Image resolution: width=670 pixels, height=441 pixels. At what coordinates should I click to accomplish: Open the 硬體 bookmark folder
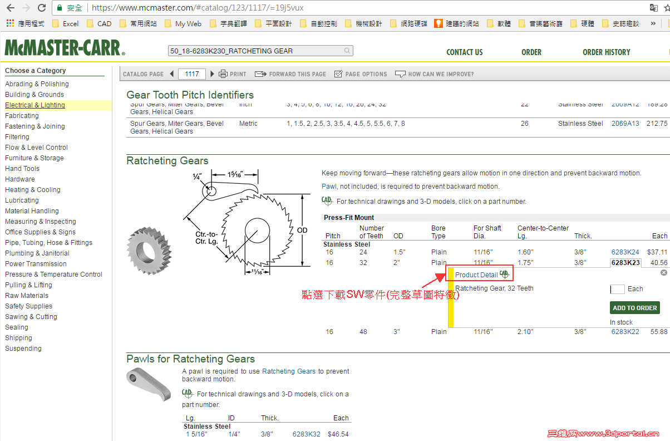point(582,23)
